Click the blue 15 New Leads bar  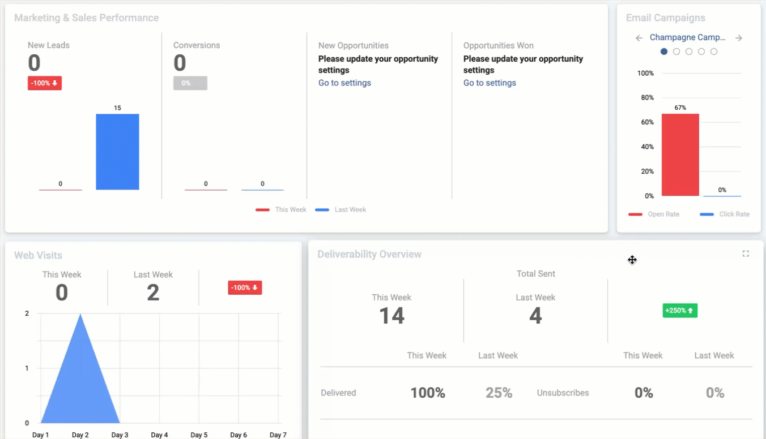coord(117,152)
